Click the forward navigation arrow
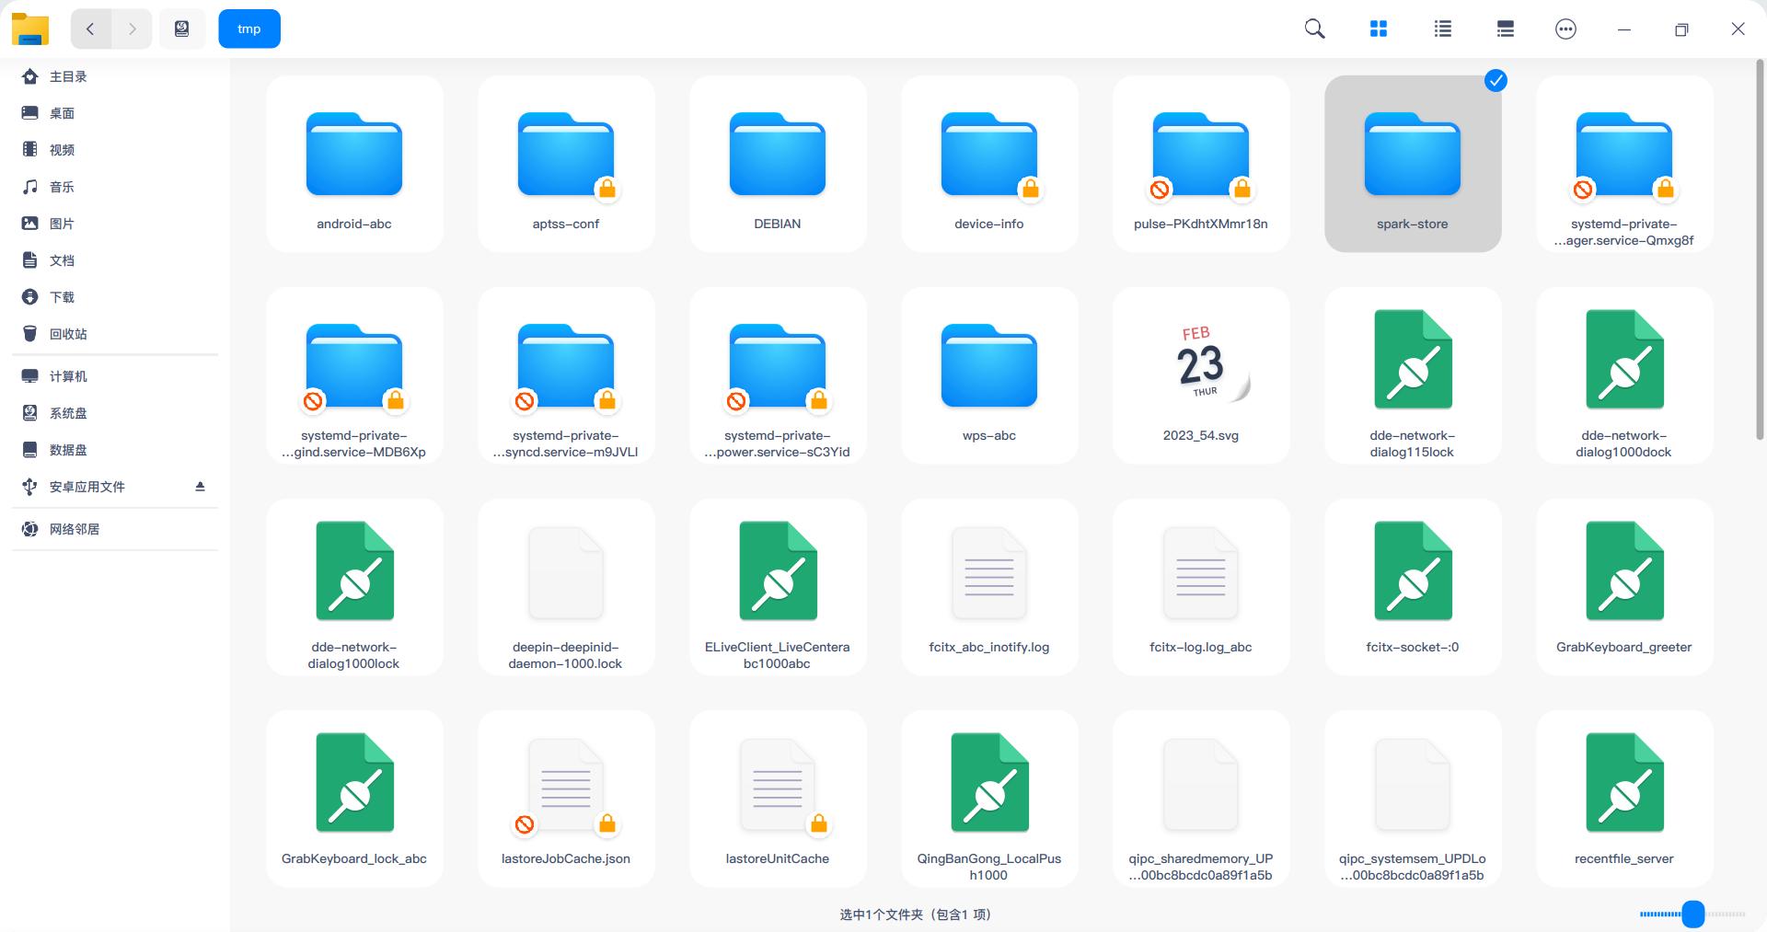 click(x=133, y=29)
